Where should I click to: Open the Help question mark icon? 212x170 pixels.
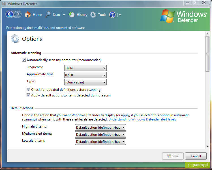click(112, 15)
